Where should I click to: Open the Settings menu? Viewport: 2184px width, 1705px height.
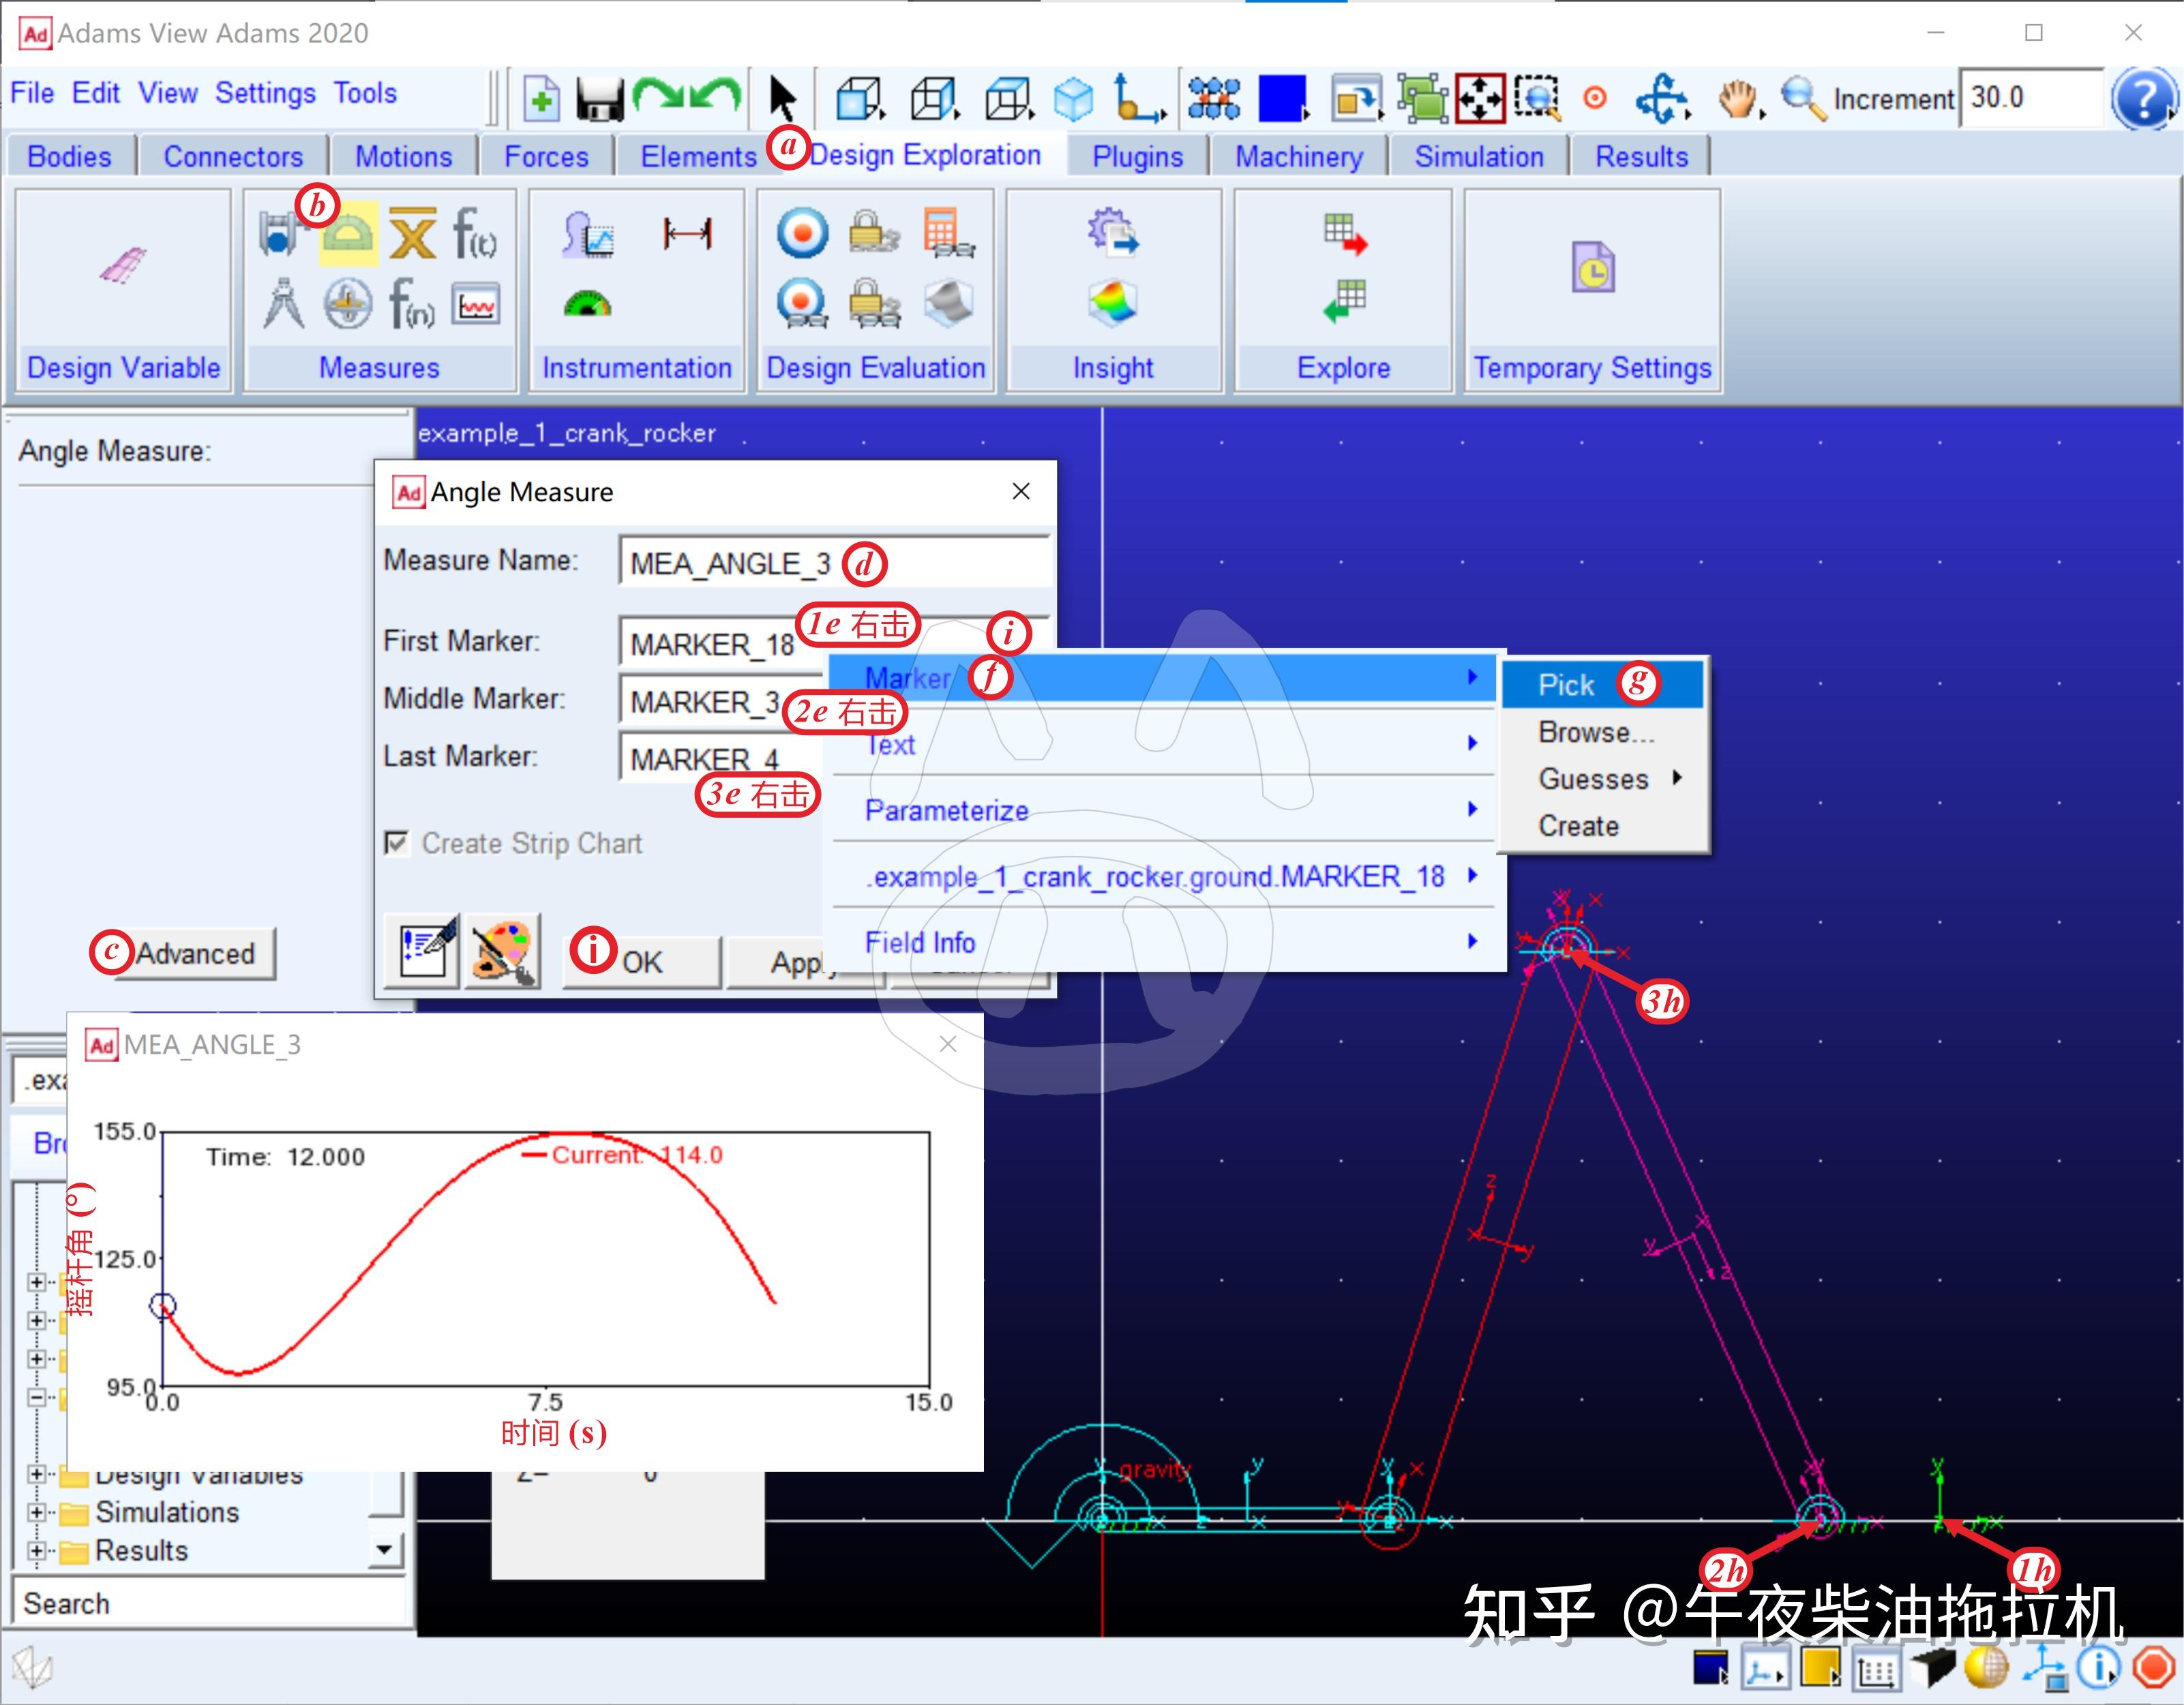click(x=265, y=93)
